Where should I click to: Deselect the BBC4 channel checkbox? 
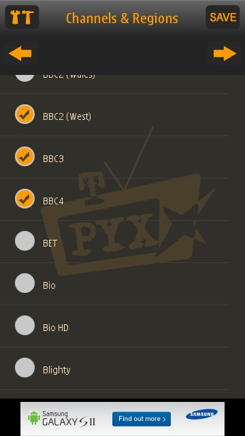[24, 199]
